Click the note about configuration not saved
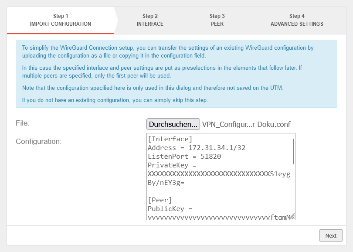The image size is (353, 252). click(153, 88)
